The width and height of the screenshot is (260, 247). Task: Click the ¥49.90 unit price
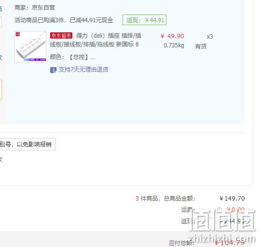click(x=172, y=36)
